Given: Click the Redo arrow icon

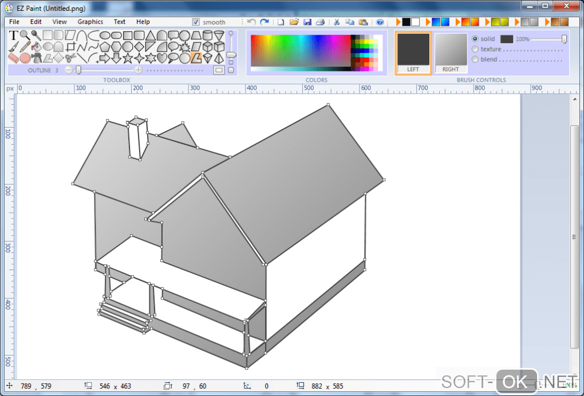Looking at the screenshot, I should click(265, 22).
